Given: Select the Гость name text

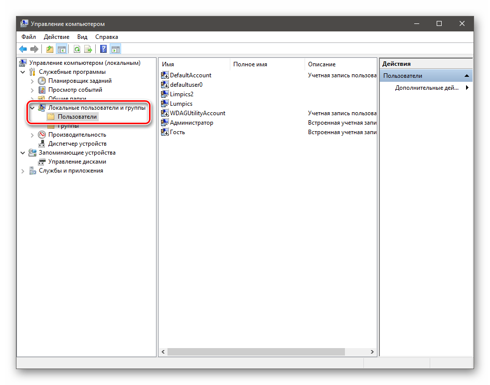Looking at the screenshot, I should click(x=177, y=132).
